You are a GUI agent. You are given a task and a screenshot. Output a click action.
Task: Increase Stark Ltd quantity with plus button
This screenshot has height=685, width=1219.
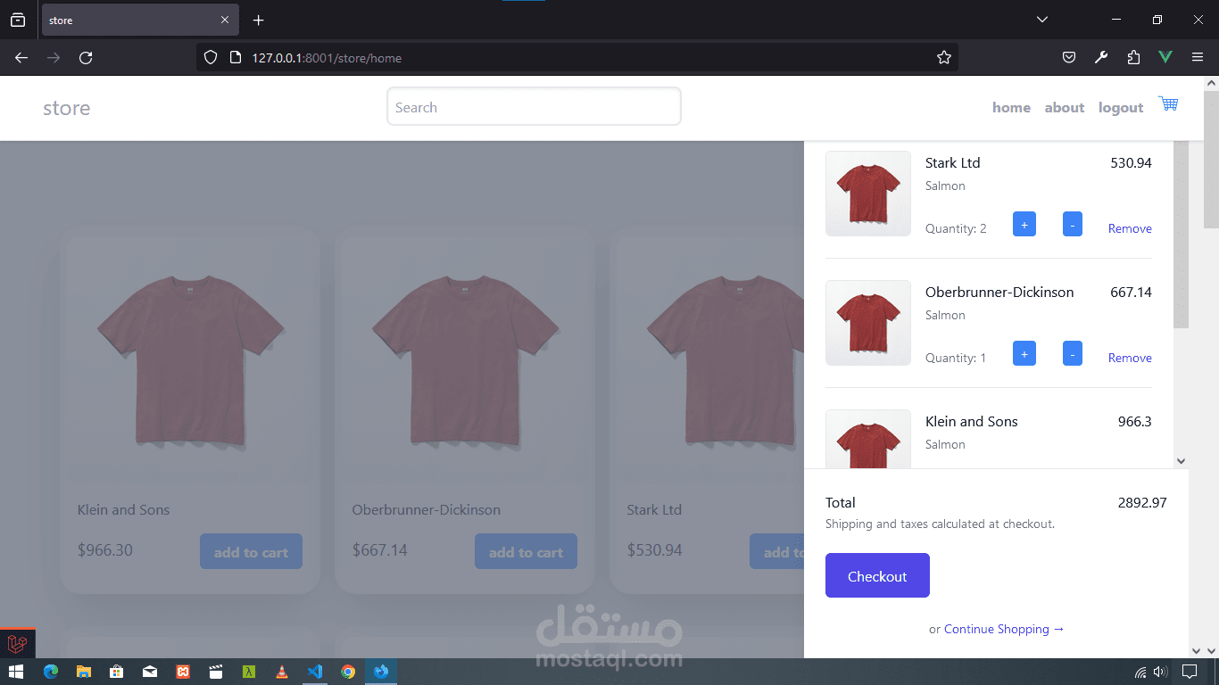[1024, 224]
